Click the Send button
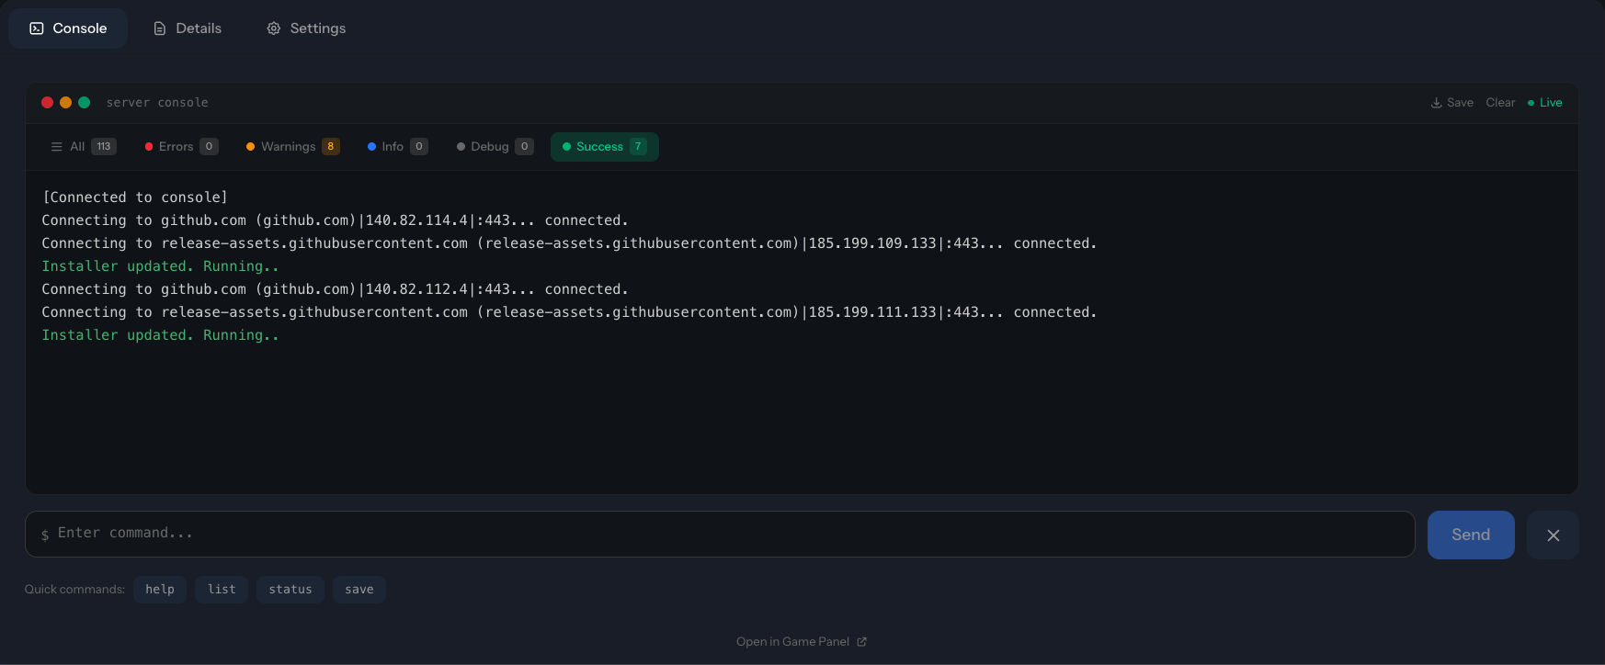The height and width of the screenshot is (665, 1605). point(1471,535)
